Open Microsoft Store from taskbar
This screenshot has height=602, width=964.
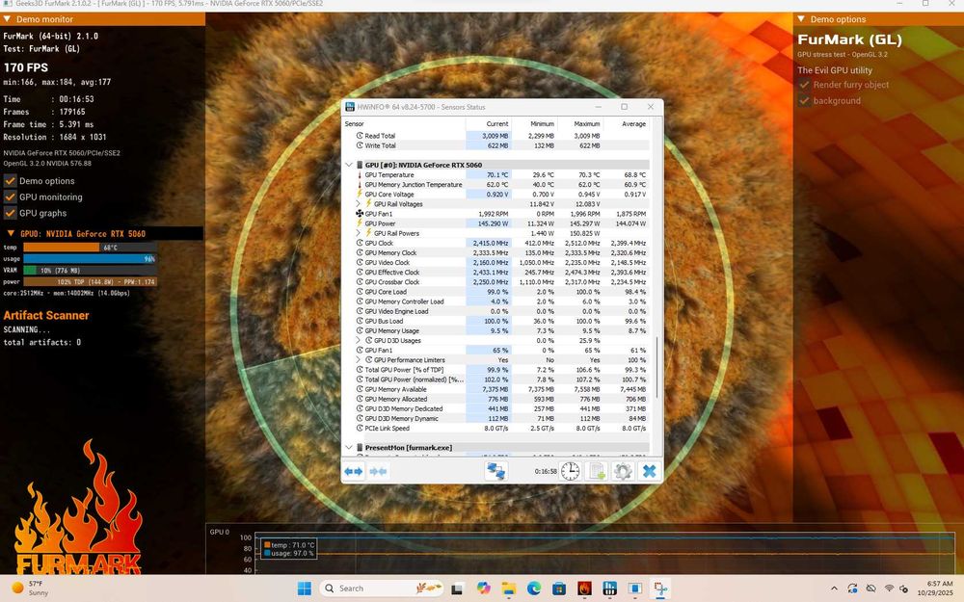click(x=559, y=589)
